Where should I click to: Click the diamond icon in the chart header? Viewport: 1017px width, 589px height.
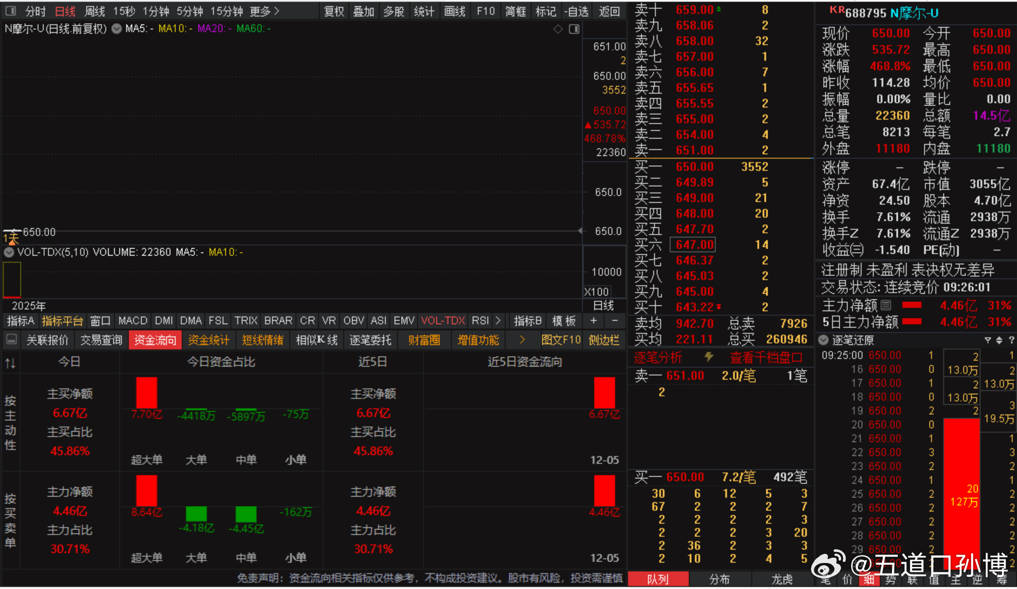(558, 29)
